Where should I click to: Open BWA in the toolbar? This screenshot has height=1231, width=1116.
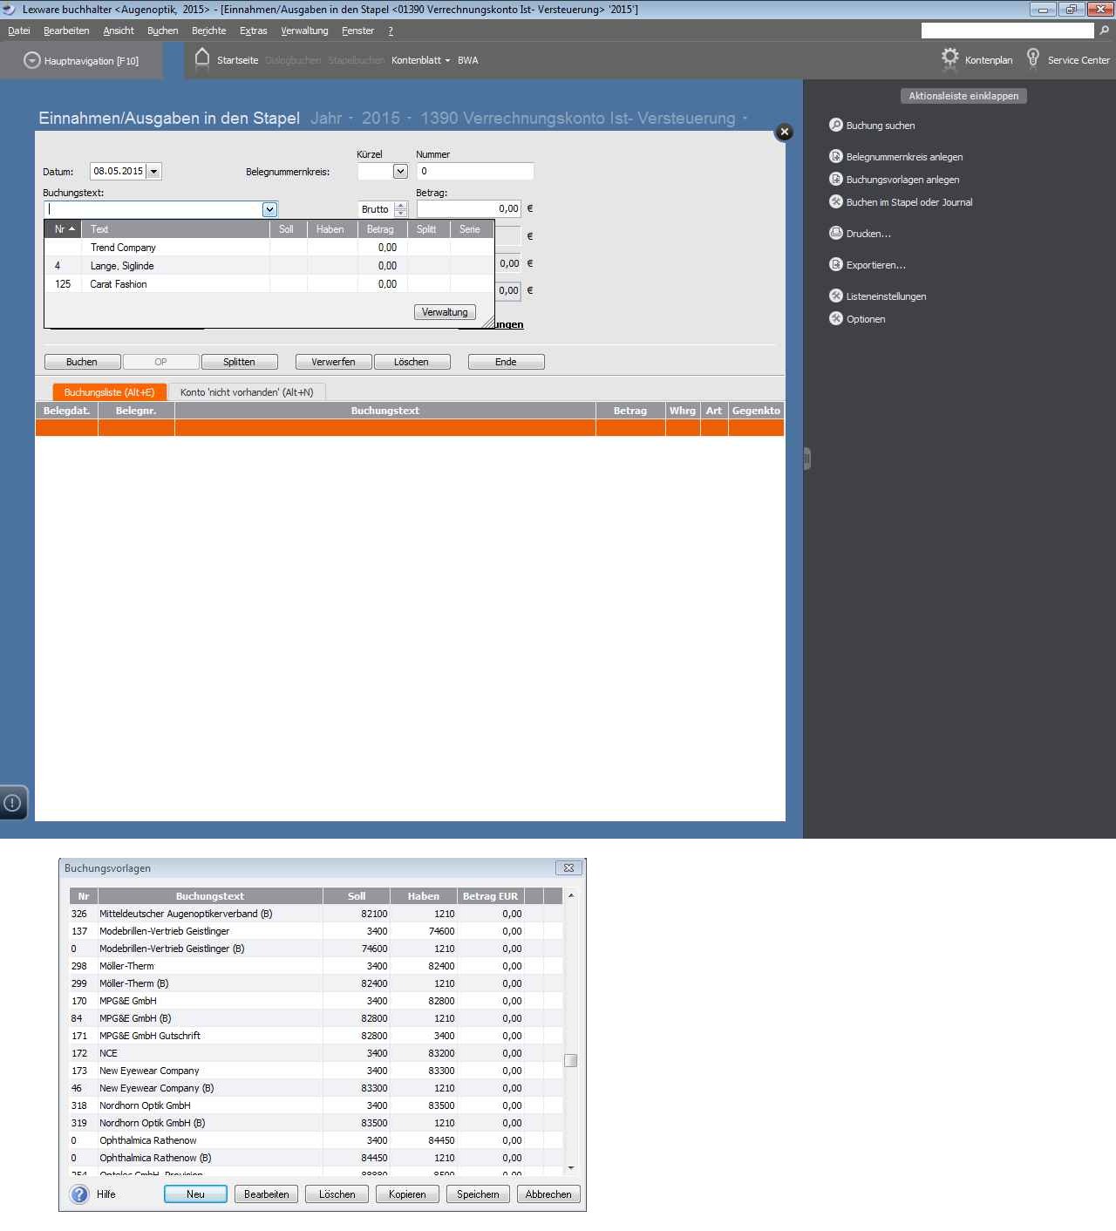click(468, 60)
